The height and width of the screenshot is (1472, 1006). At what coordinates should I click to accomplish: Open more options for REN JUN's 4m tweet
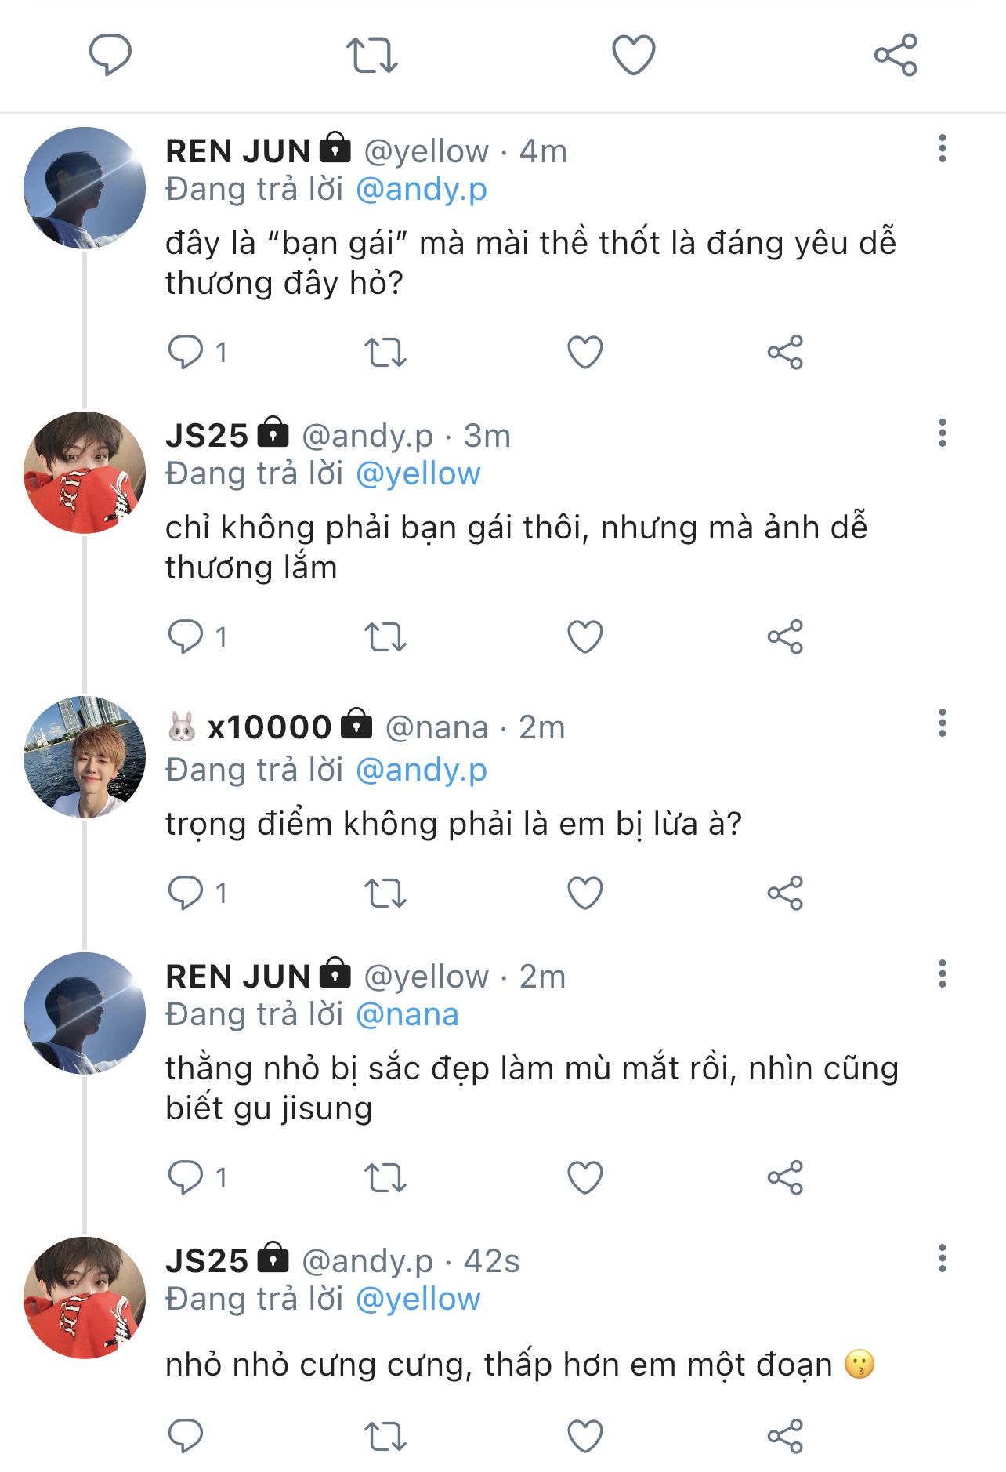tap(942, 149)
